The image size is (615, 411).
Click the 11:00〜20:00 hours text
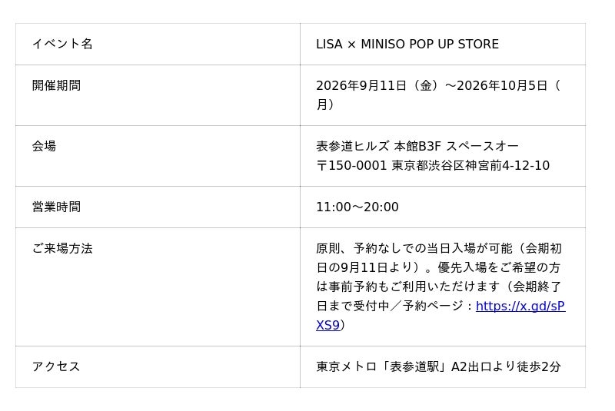[x=357, y=207]
